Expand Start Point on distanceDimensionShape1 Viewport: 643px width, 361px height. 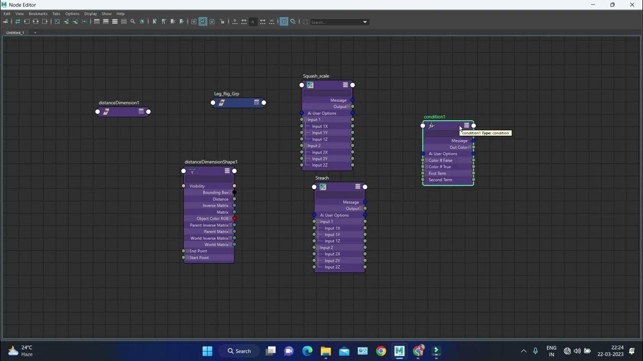[187, 258]
